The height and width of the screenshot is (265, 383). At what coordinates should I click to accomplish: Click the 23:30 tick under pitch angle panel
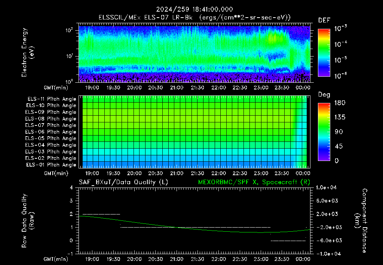tap(282, 173)
